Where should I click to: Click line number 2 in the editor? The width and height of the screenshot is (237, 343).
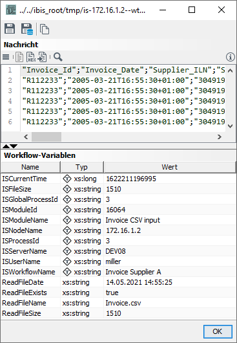10,80
